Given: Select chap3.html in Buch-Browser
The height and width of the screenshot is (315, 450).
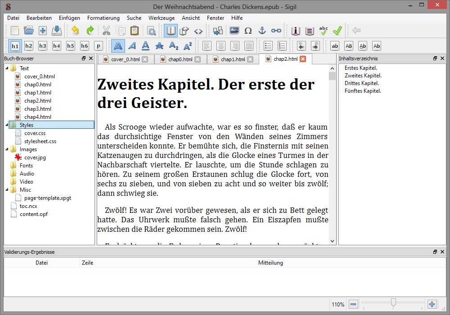Looking at the screenshot, I should coord(38,109).
